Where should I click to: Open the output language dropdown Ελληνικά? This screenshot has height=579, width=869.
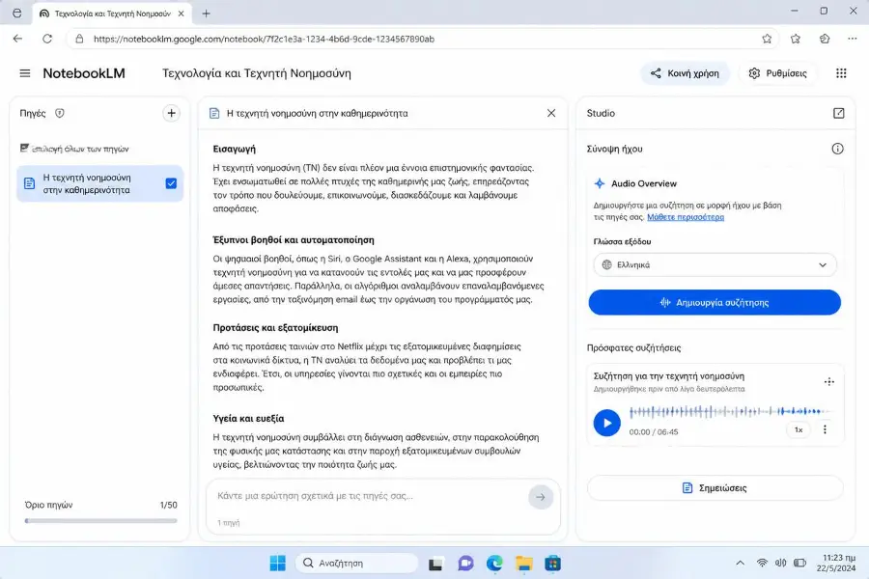tap(715, 264)
